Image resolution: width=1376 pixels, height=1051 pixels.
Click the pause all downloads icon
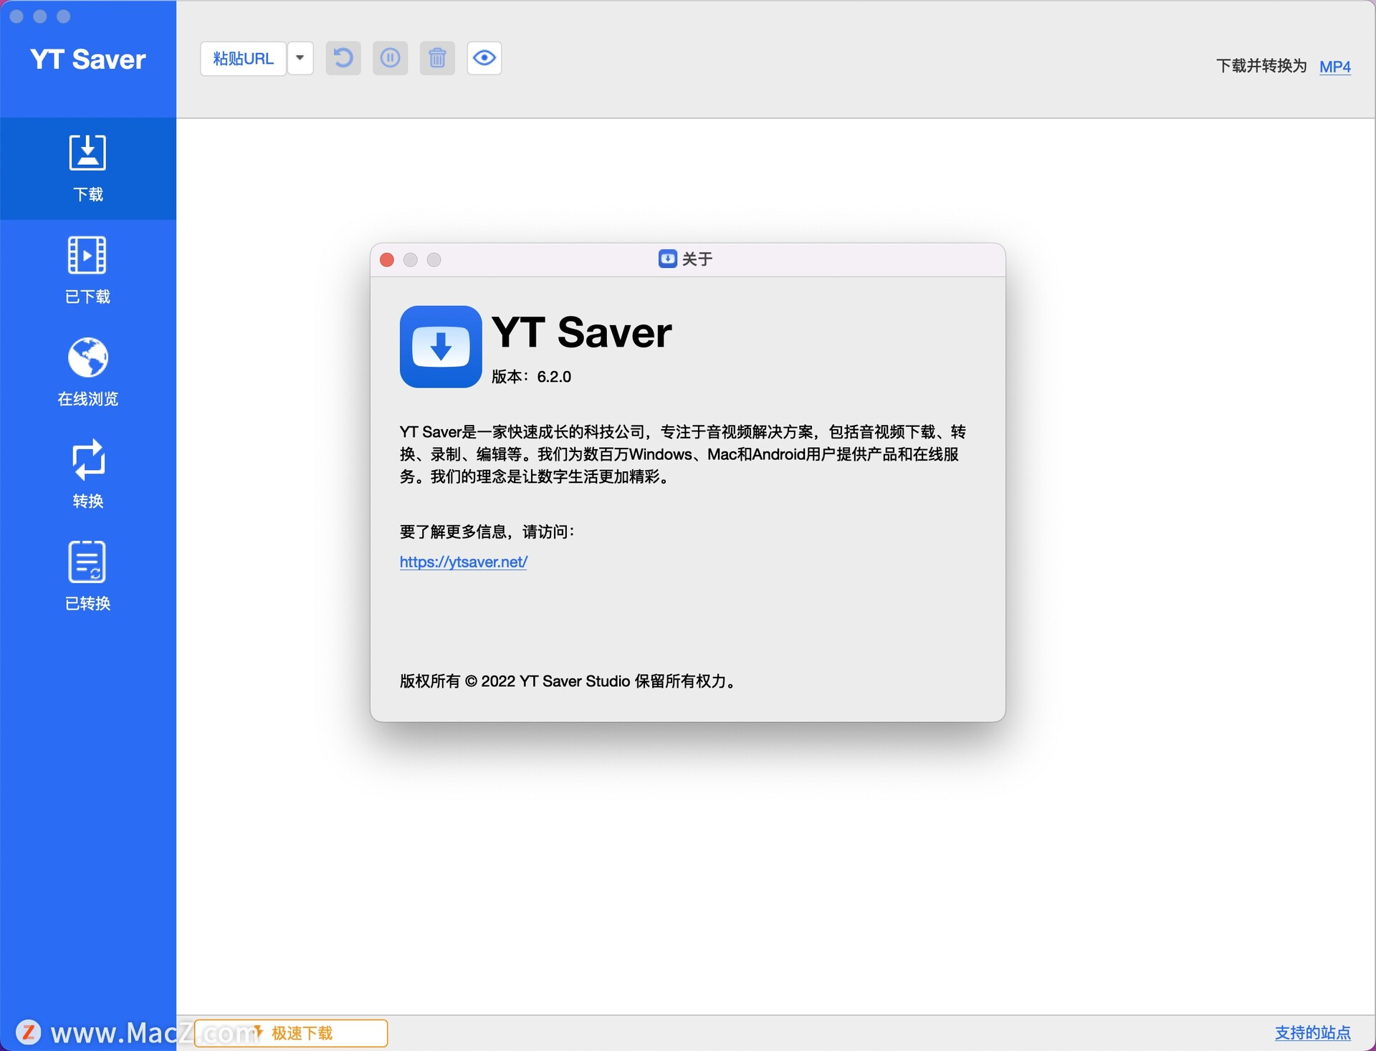(x=391, y=58)
